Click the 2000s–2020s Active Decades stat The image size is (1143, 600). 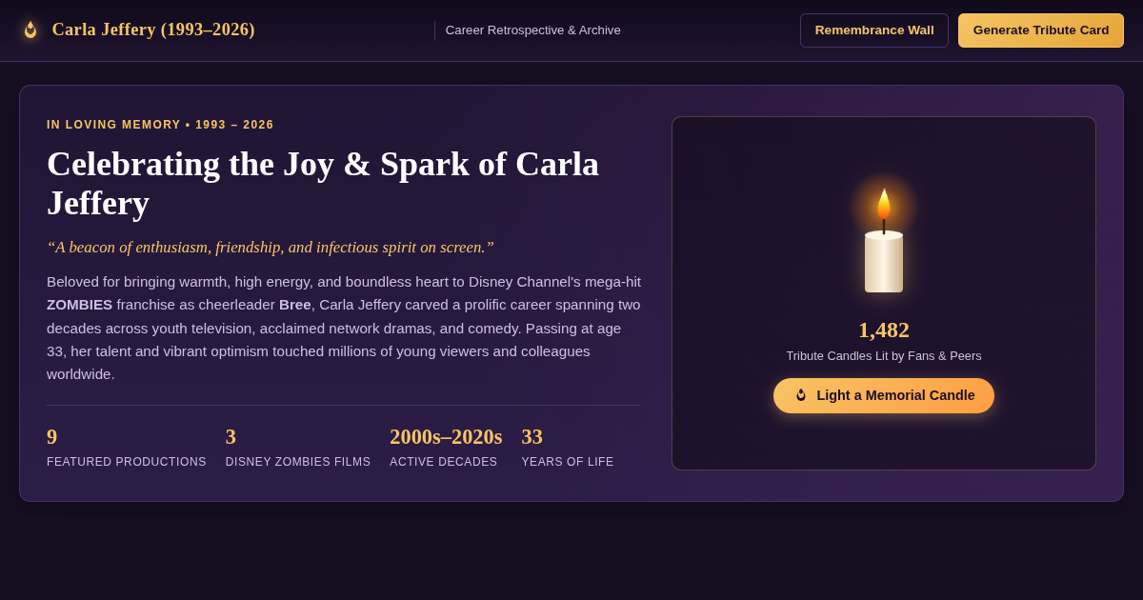click(446, 447)
